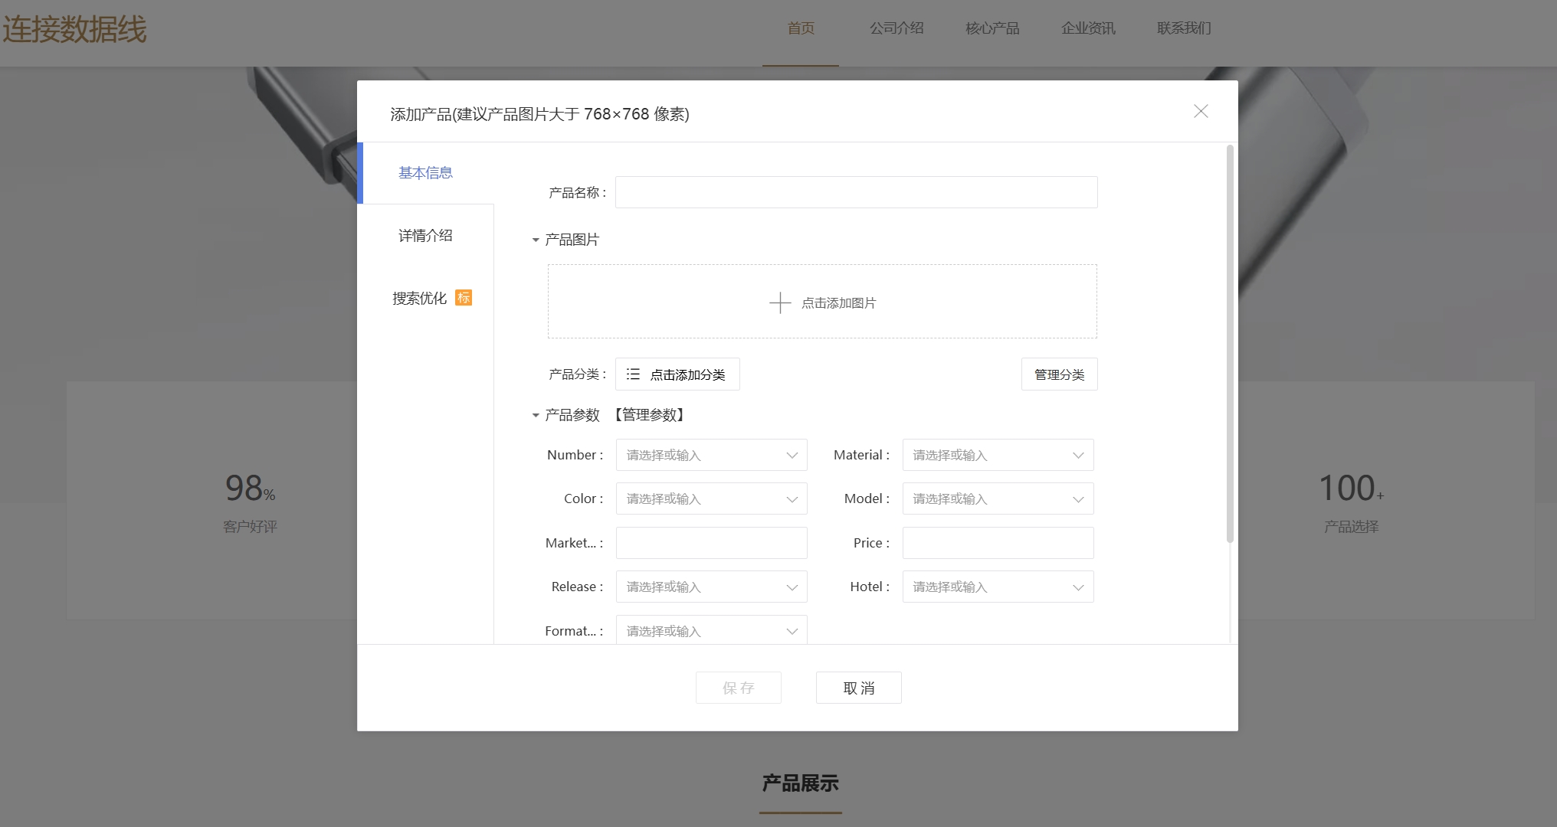Open the 【管理参数】 link

649,415
